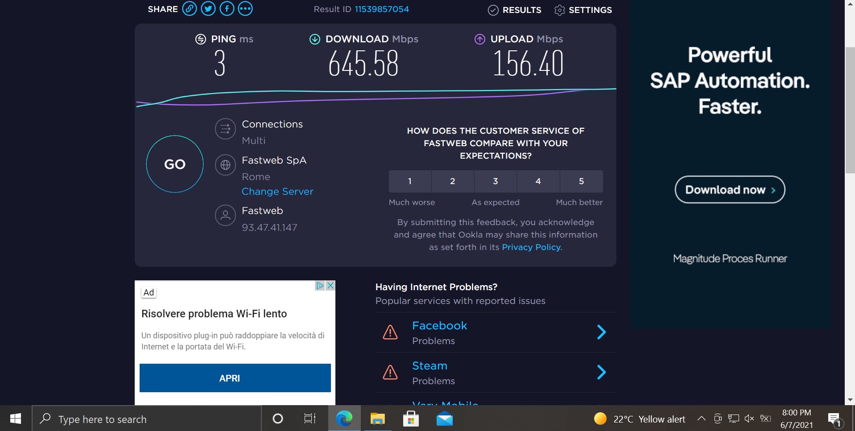Open Microsoft Edge from the taskbar

point(344,419)
